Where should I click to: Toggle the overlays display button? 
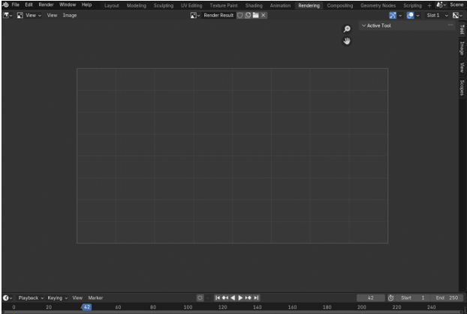[411, 16]
